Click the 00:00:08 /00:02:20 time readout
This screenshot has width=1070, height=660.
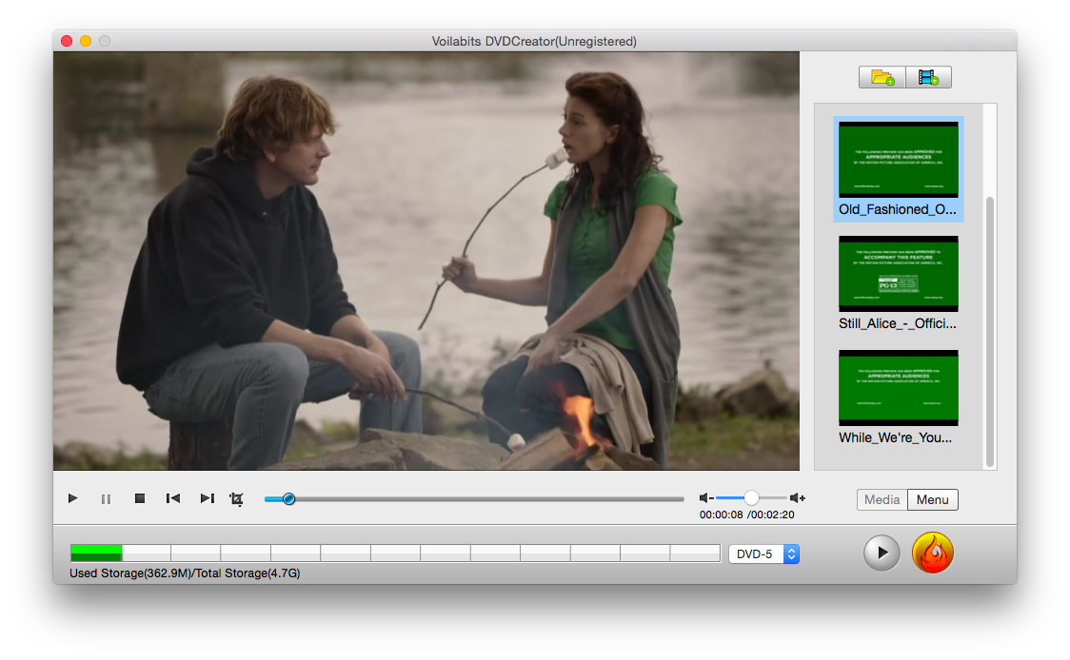click(x=746, y=514)
